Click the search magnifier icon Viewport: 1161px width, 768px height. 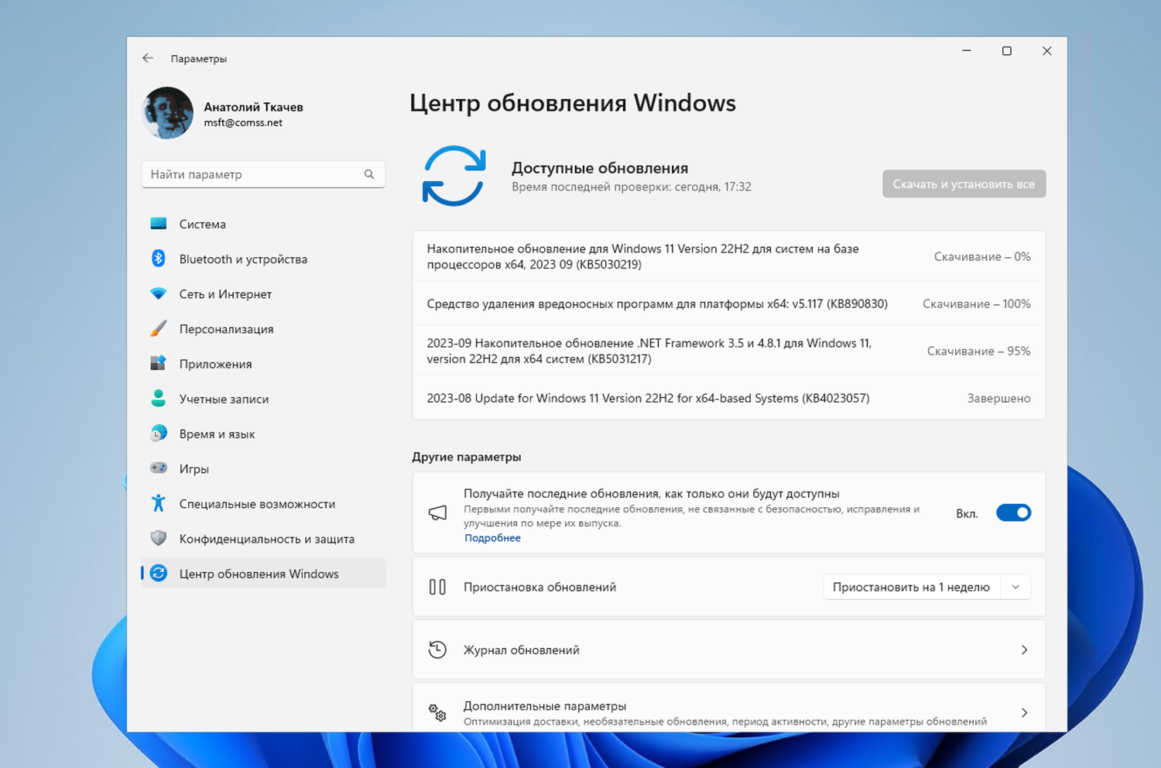click(x=369, y=174)
